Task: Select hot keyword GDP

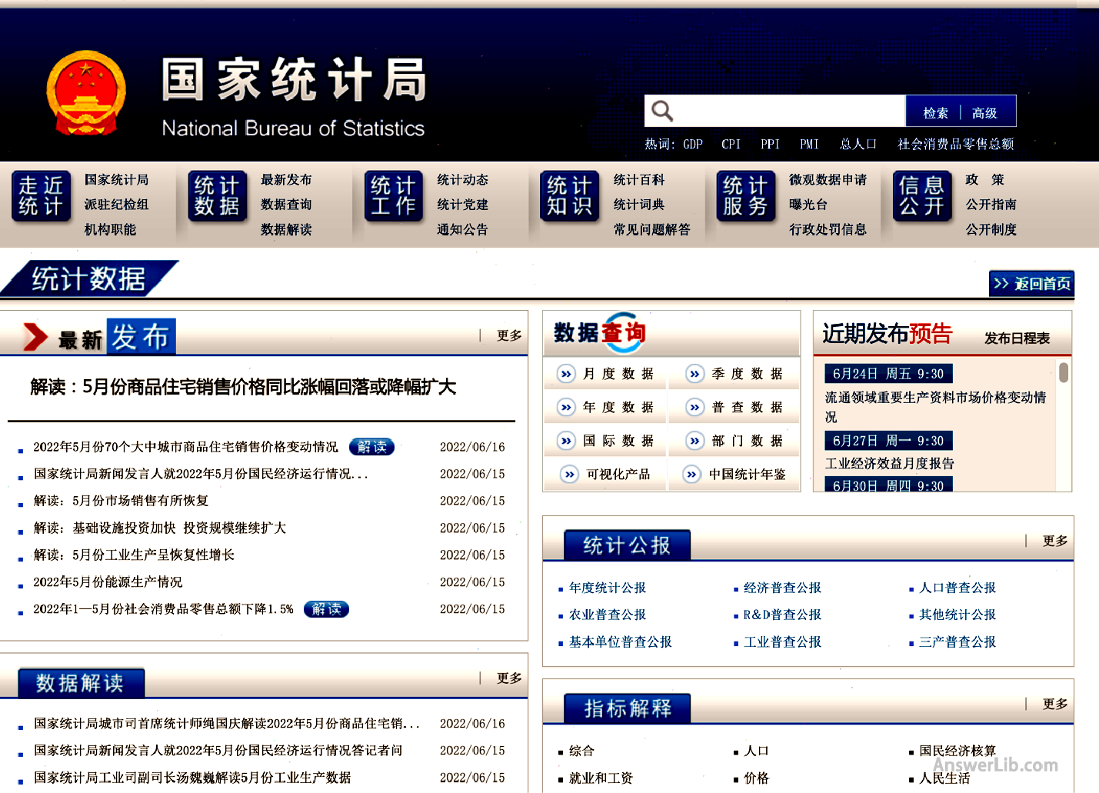Action: 693,144
